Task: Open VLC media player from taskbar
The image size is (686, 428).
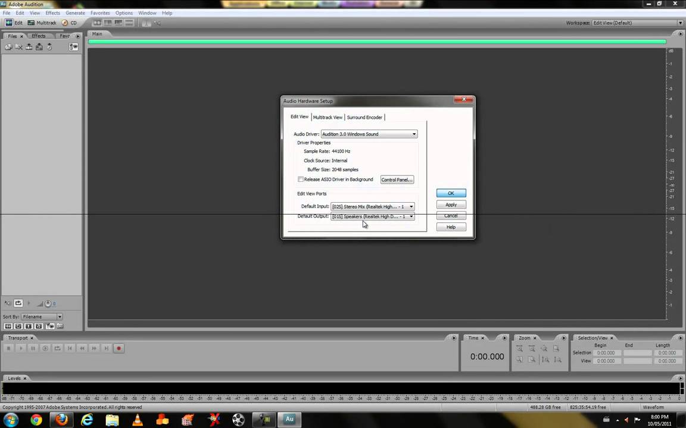Action: pos(138,420)
